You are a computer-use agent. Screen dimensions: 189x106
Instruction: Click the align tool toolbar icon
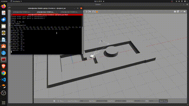click(90, 12)
